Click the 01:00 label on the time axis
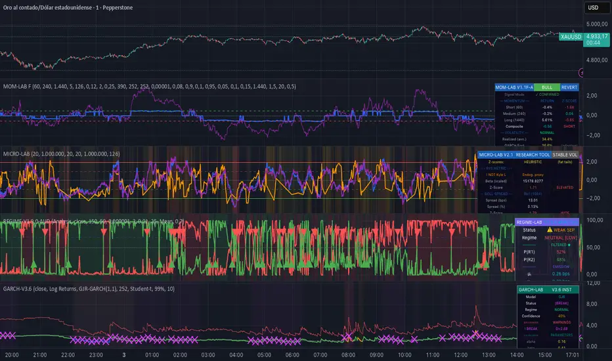The width and height of the screenshot is (612, 361). click(x=152, y=354)
